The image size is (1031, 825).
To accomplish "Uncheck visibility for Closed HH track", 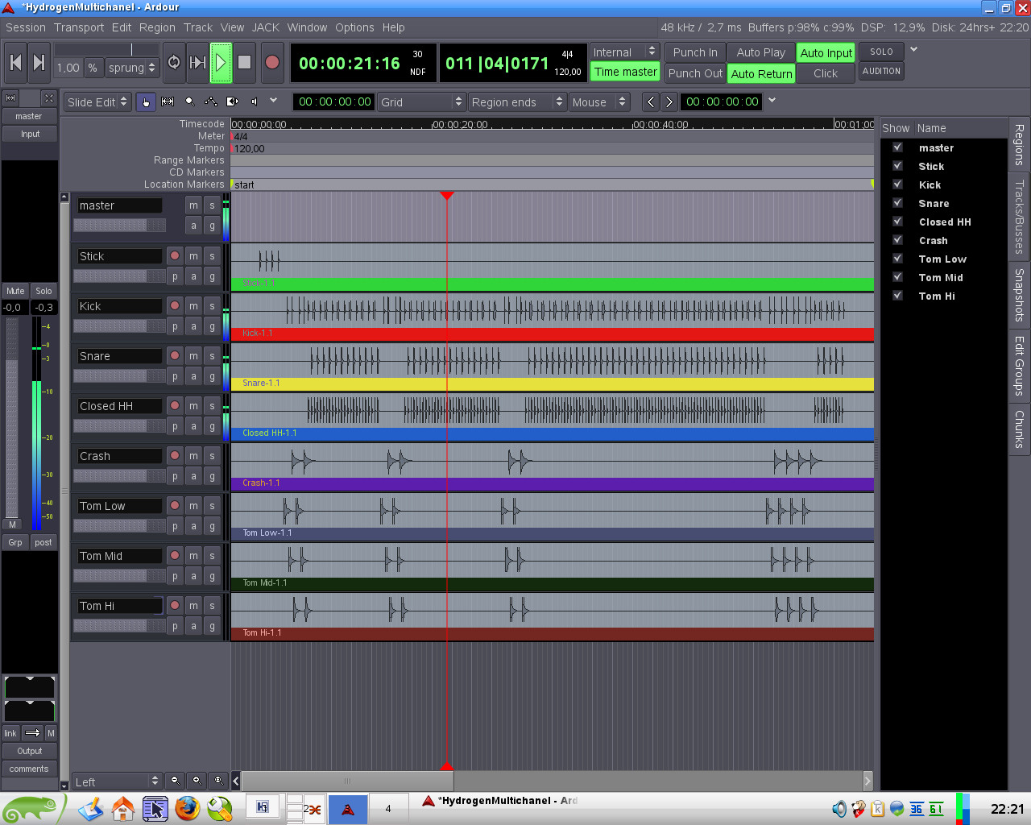I will 897,222.
